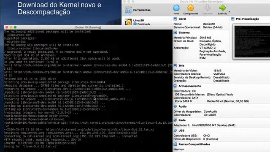This screenshot has height=152, width=270.
Task: Click the "Debian (64-bit)" operating system value
Action: 213,27
